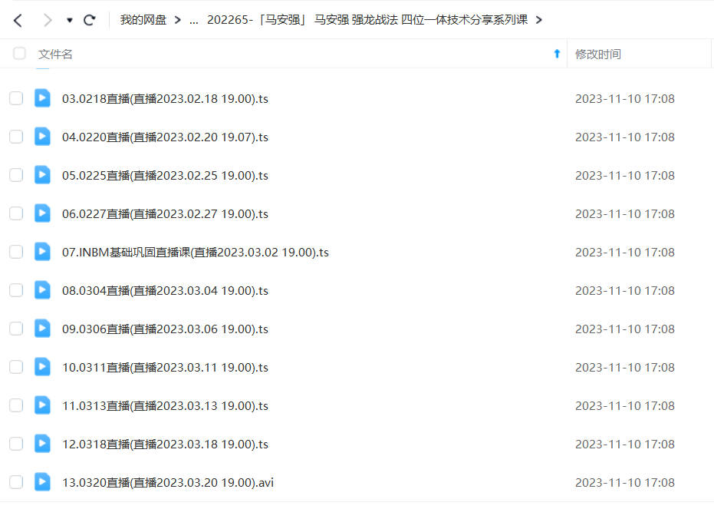This screenshot has height=509, width=714.
Task: Open 我的网盘 in the breadcrumb
Action: tap(143, 20)
